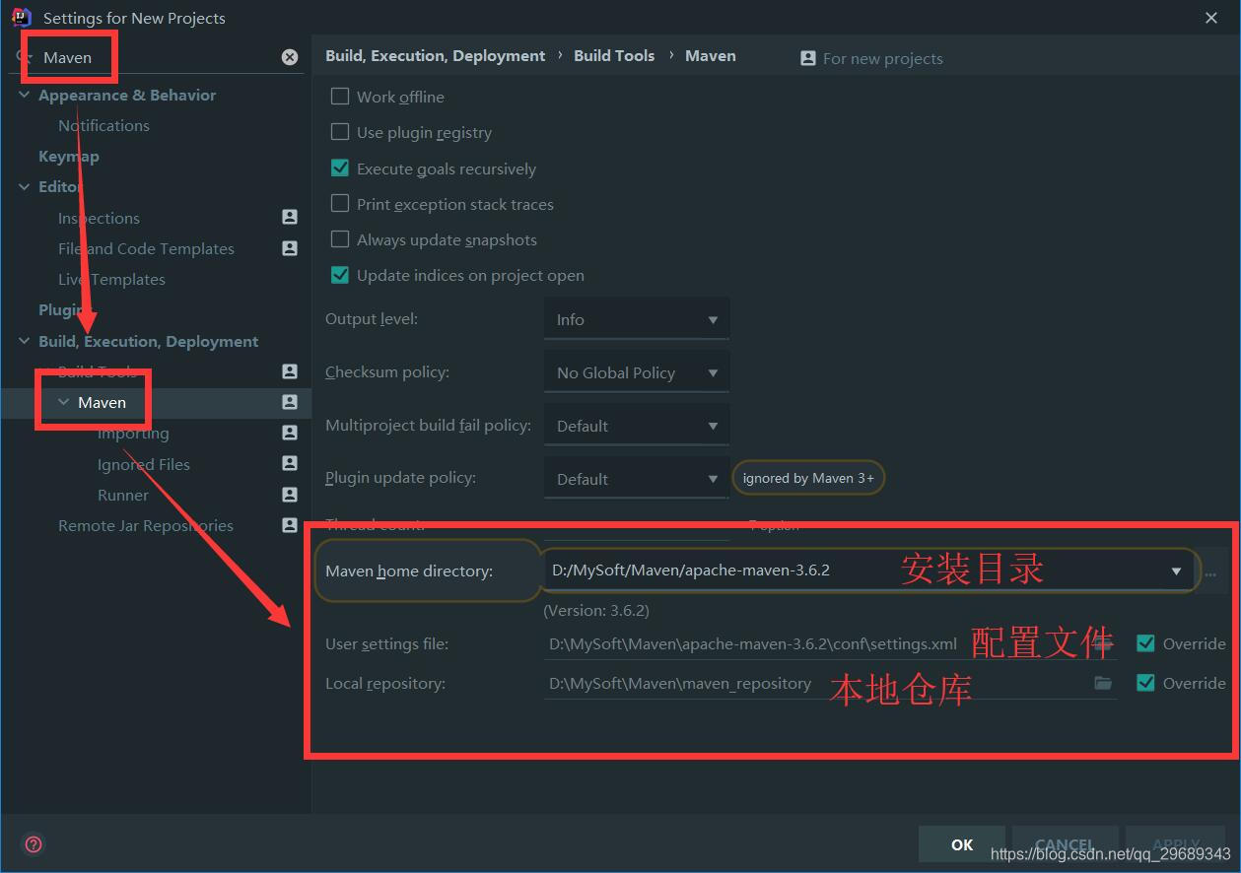Select Ignored Files under Maven
Image resolution: width=1241 pixels, height=873 pixels.
144,464
